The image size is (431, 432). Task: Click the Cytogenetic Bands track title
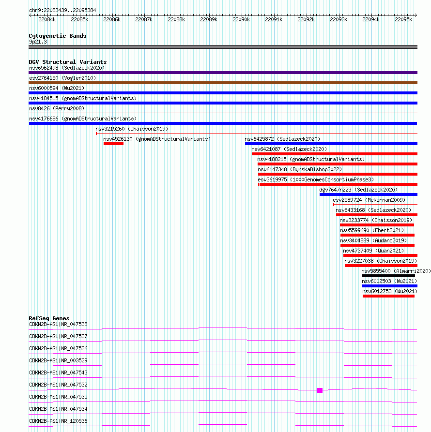point(58,36)
